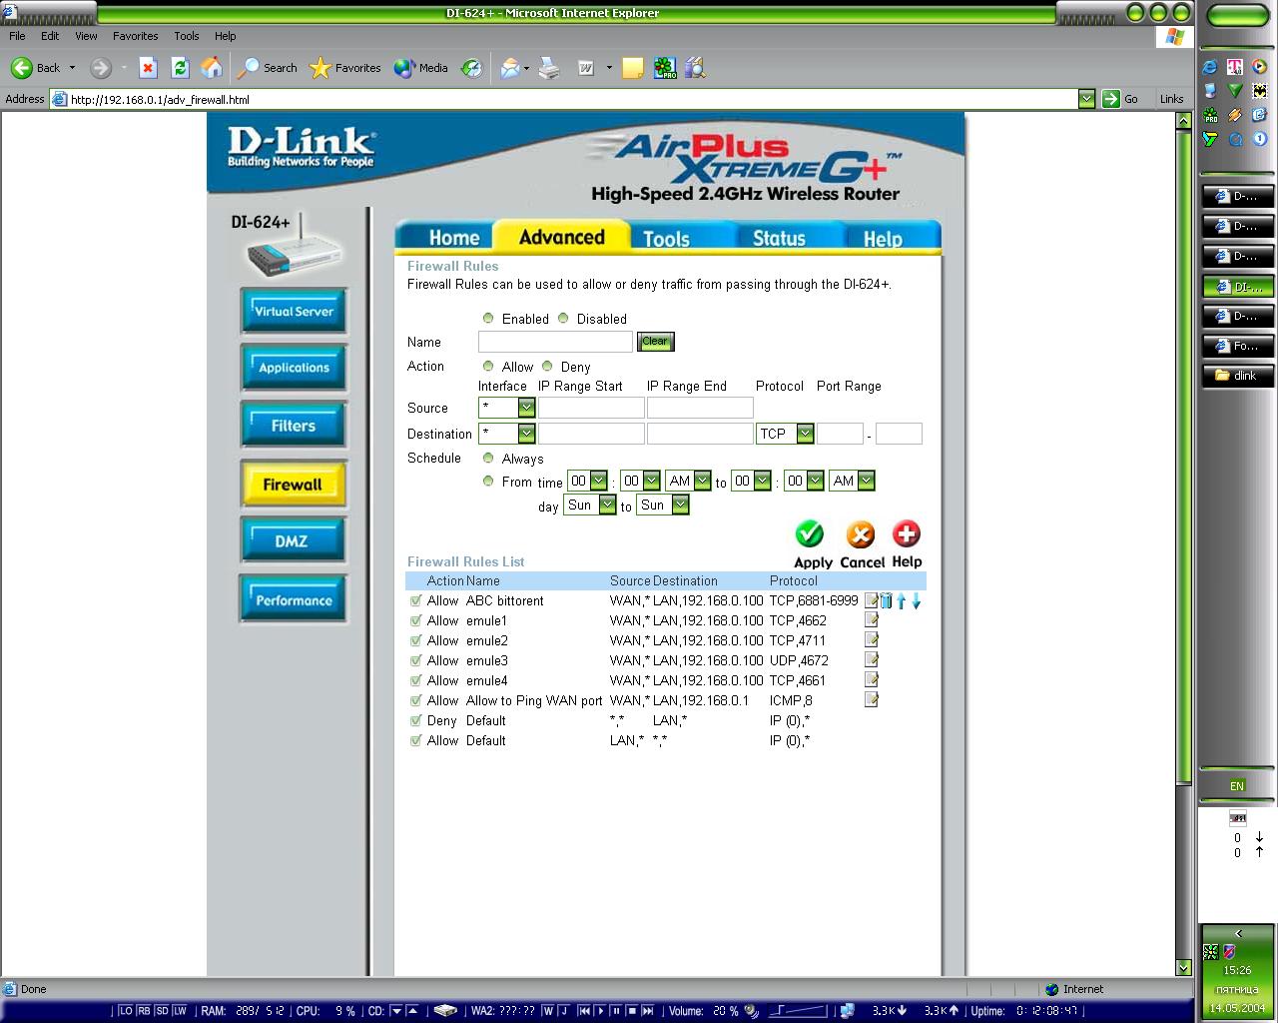
Task: Choose the Always schedule option
Action: [x=488, y=459]
